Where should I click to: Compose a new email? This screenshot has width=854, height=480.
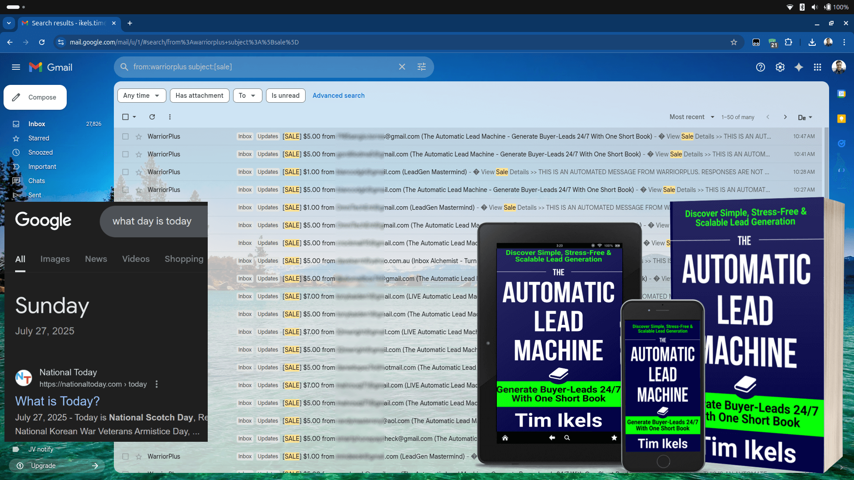point(35,97)
